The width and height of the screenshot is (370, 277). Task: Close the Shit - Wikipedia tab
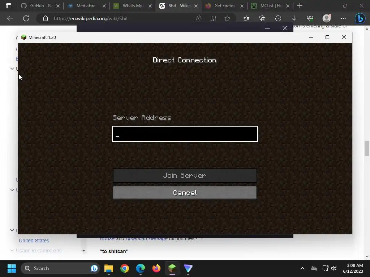[196, 6]
